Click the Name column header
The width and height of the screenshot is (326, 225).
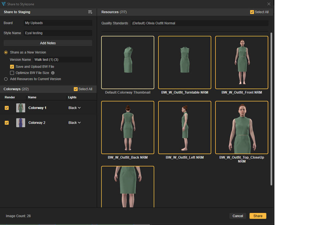click(32, 97)
